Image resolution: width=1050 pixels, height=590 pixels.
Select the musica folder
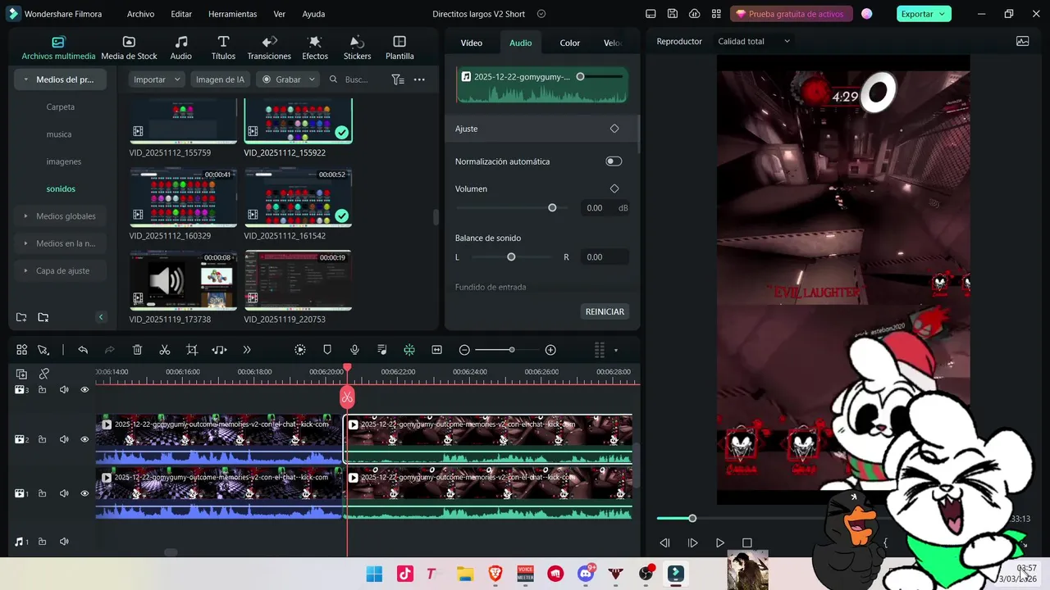pyautogui.click(x=59, y=134)
